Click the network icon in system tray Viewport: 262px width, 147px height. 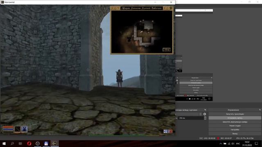tap(229, 143)
